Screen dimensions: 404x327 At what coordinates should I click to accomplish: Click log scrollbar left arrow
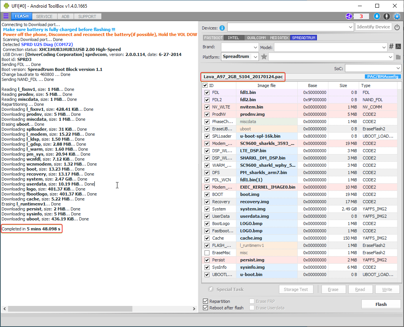[x=5, y=309]
